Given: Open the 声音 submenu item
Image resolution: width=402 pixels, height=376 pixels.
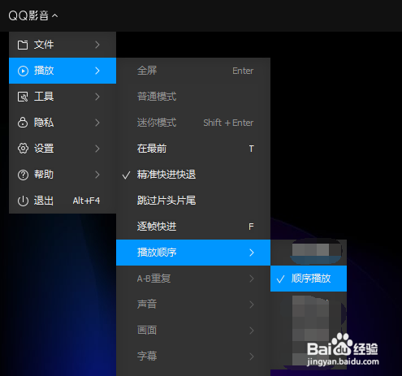Looking at the screenshot, I should 193,305.
